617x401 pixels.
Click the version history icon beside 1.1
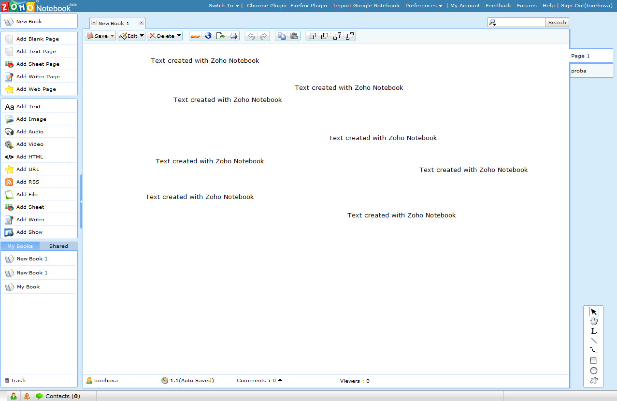tap(165, 381)
